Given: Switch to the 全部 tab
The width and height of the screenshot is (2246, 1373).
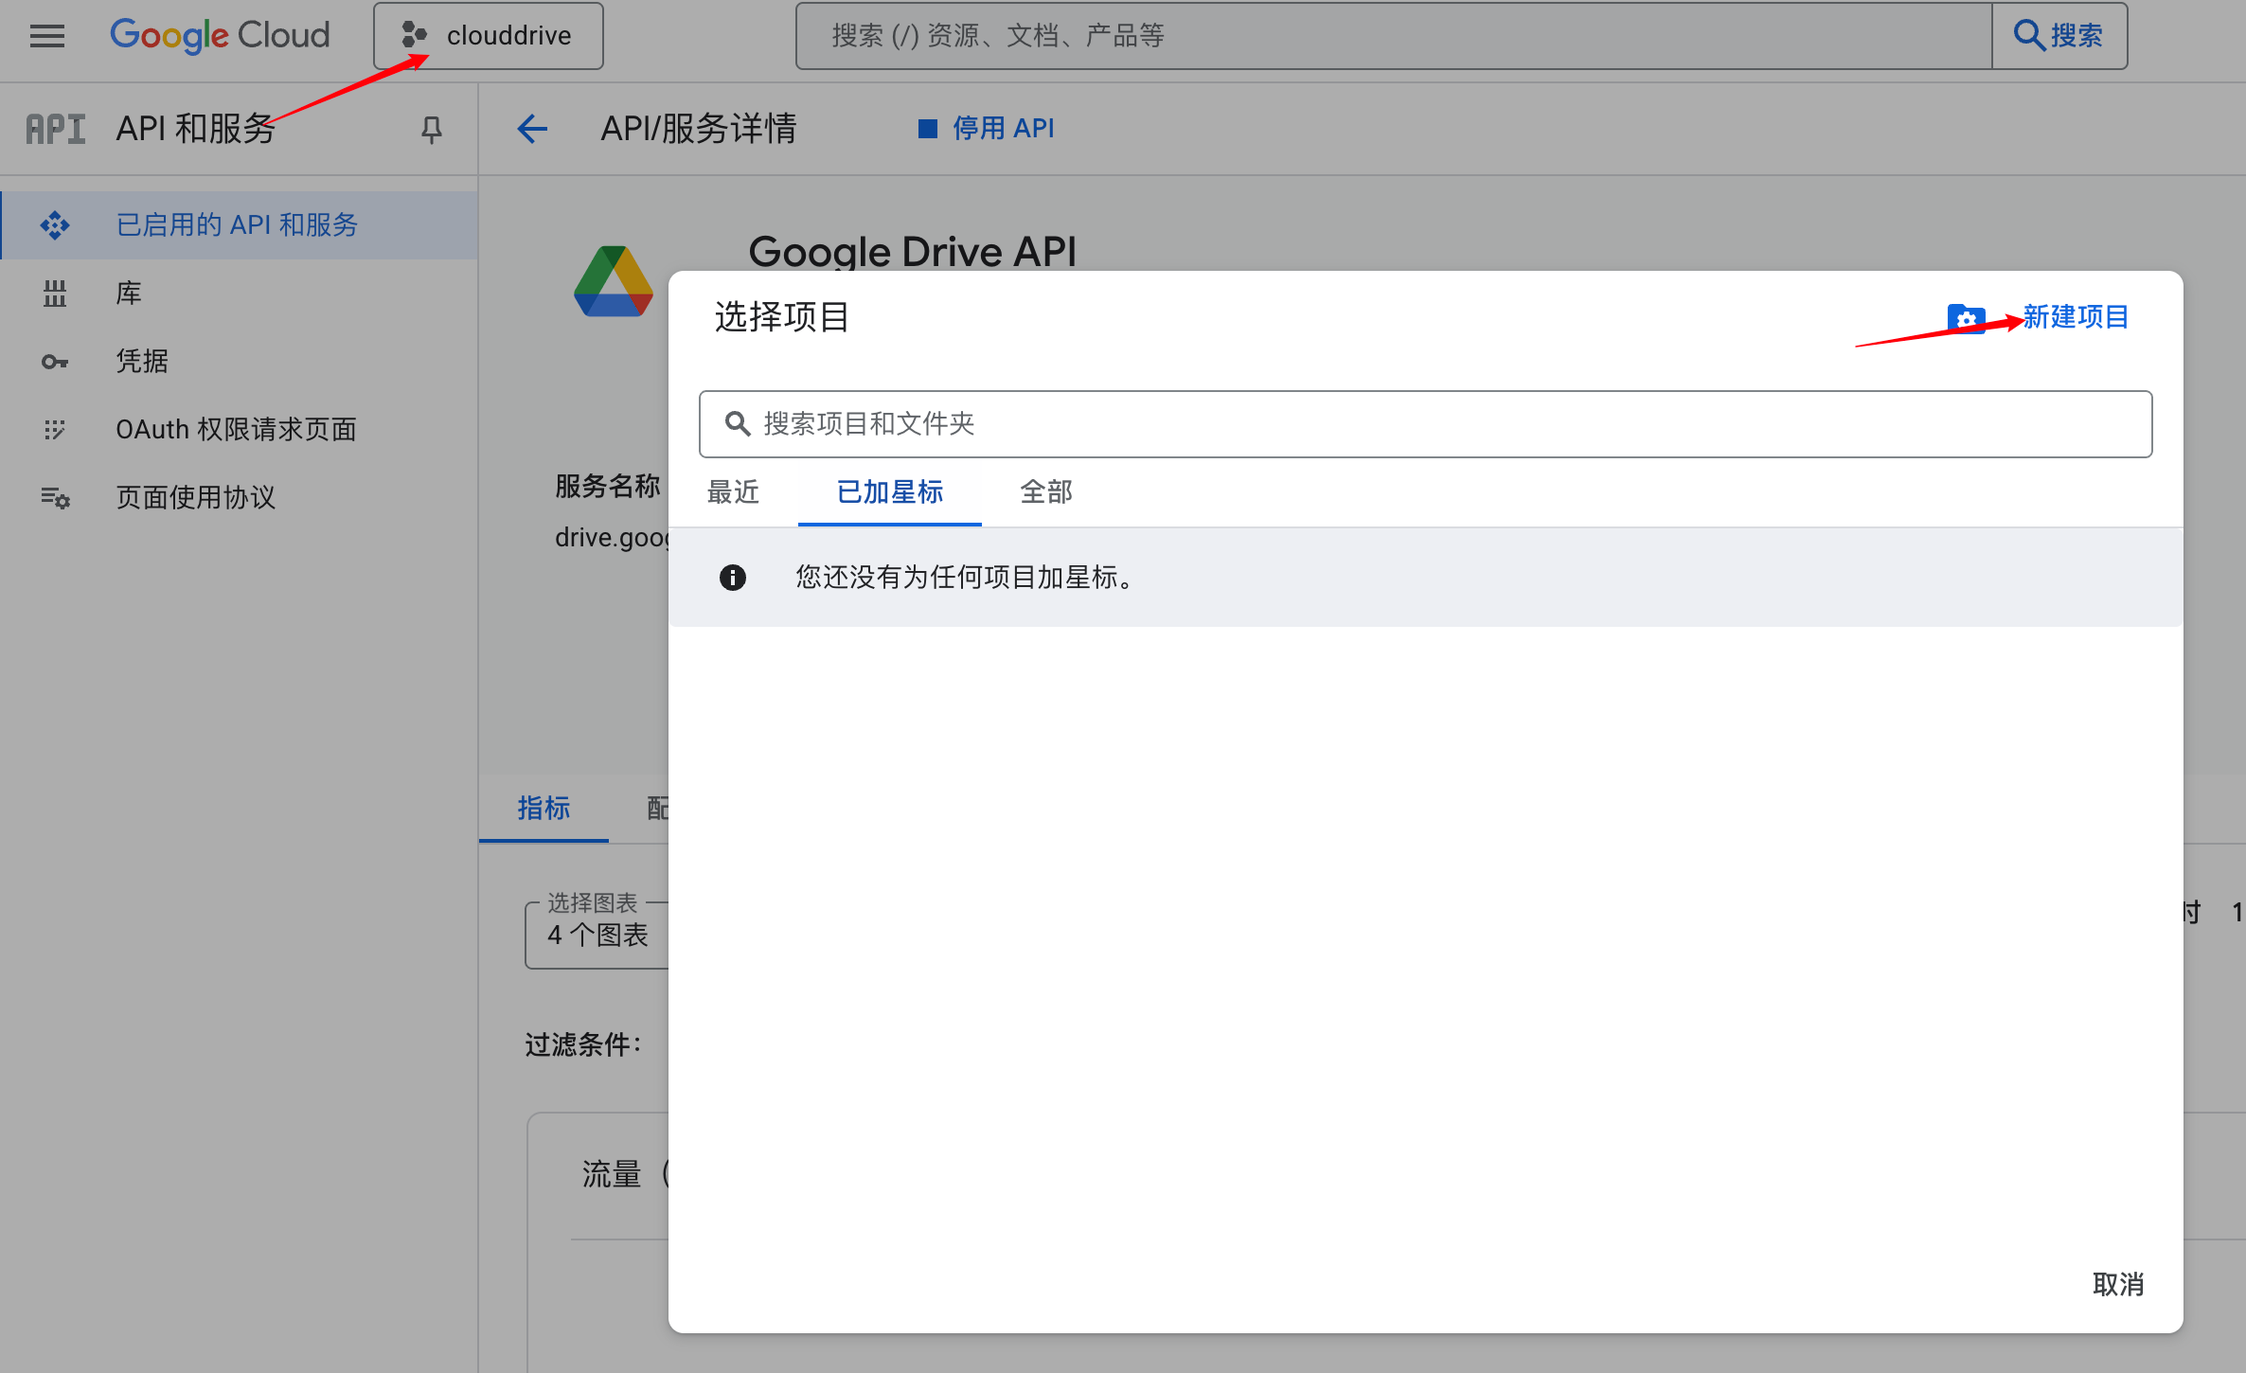Looking at the screenshot, I should pyautogui.click(x=1046, y=492).
